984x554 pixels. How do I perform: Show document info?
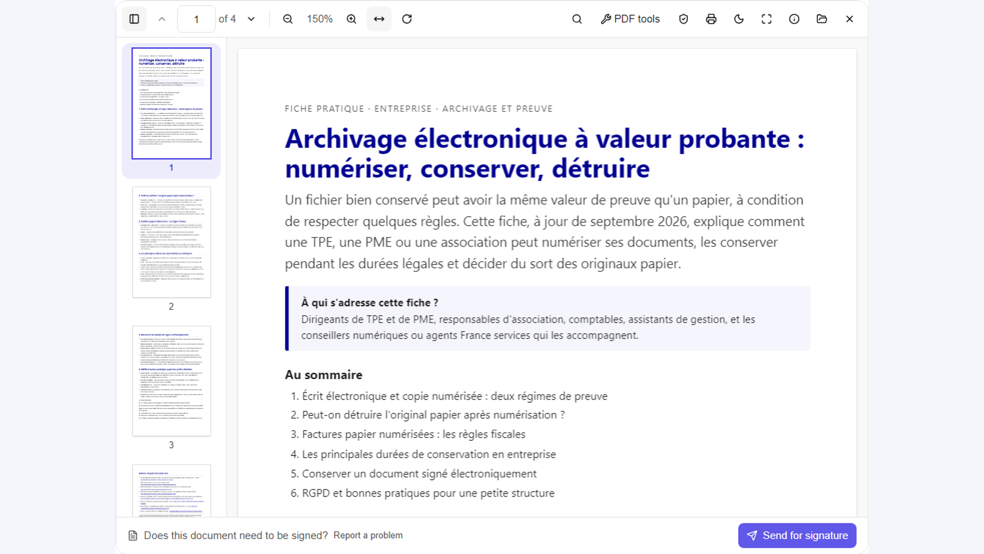pyautogui.click(x=794, y=19)
